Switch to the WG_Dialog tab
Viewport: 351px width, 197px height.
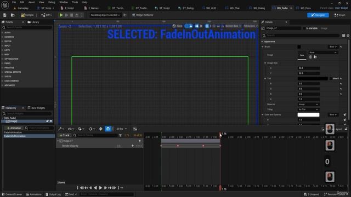pyautogui.click(x=257, y=8)
